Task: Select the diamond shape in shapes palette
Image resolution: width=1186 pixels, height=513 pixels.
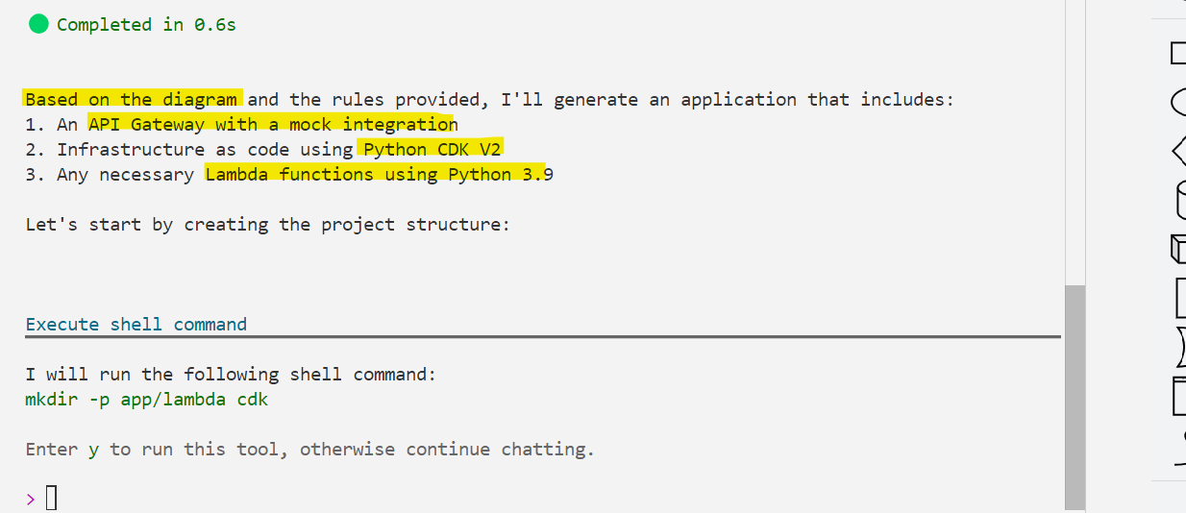Action: [1178, 151]
